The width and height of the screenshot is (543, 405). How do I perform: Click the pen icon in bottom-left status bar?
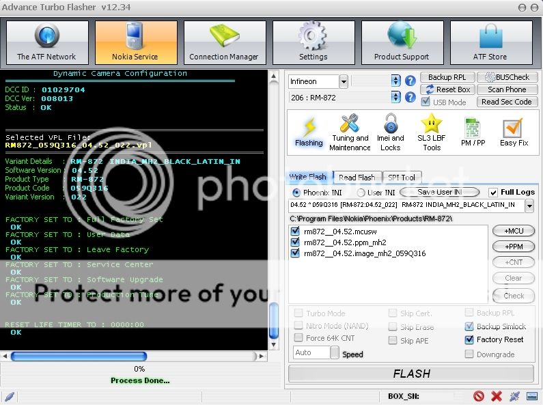(x=10, y=396)
